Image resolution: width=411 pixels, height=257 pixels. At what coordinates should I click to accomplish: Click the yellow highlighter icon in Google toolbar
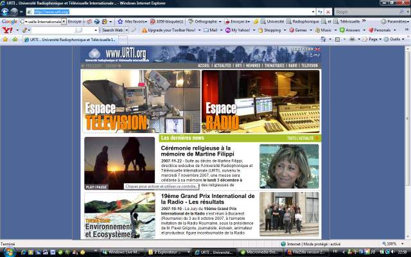[x=256, y=21]
